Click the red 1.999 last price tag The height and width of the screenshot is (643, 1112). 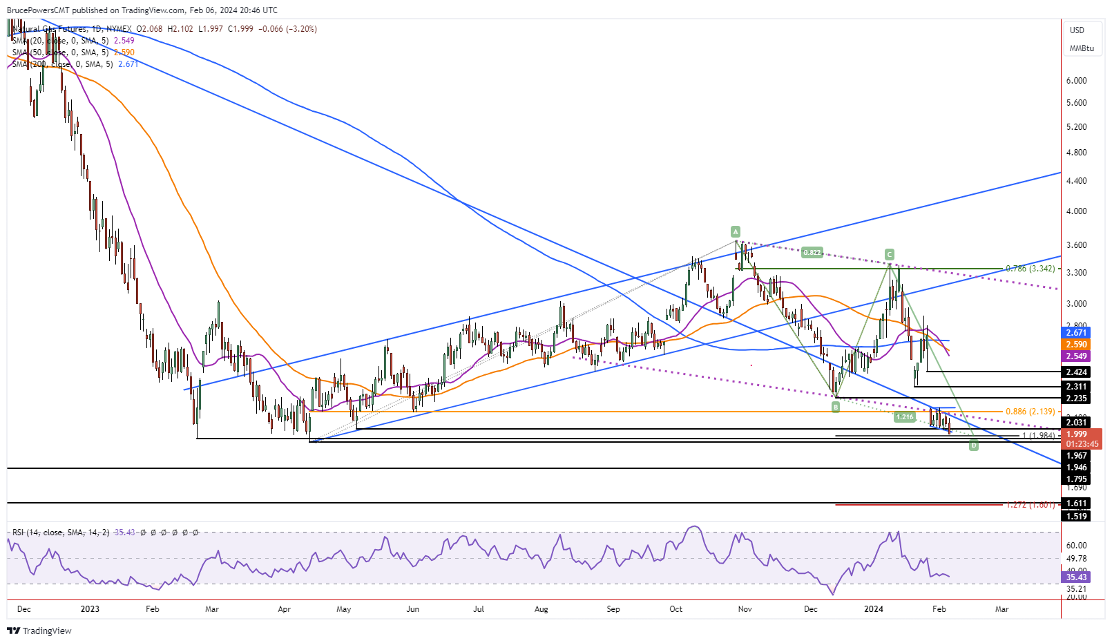tap(1076, 434)
